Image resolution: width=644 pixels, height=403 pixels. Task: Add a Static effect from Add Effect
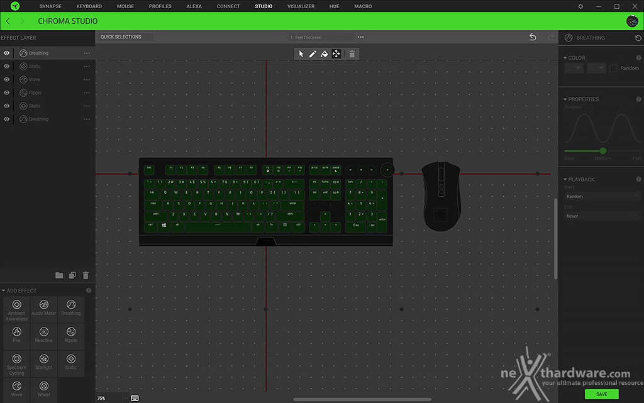click(x=71, y=364)
